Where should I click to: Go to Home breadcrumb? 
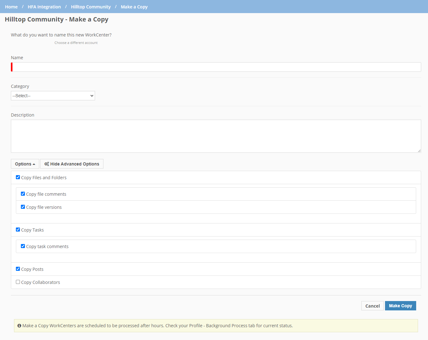coord(11,7)
